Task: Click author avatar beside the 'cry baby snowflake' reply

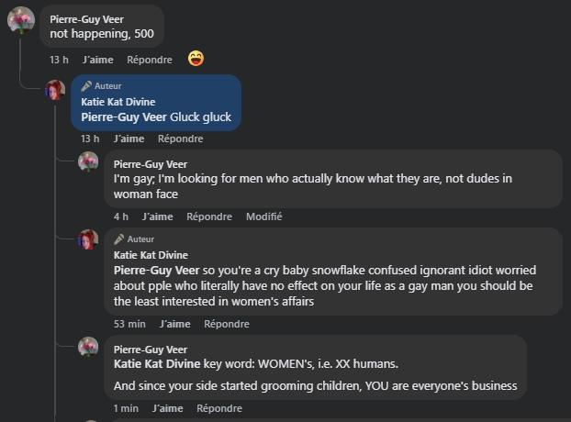Action: coord(88,240)
